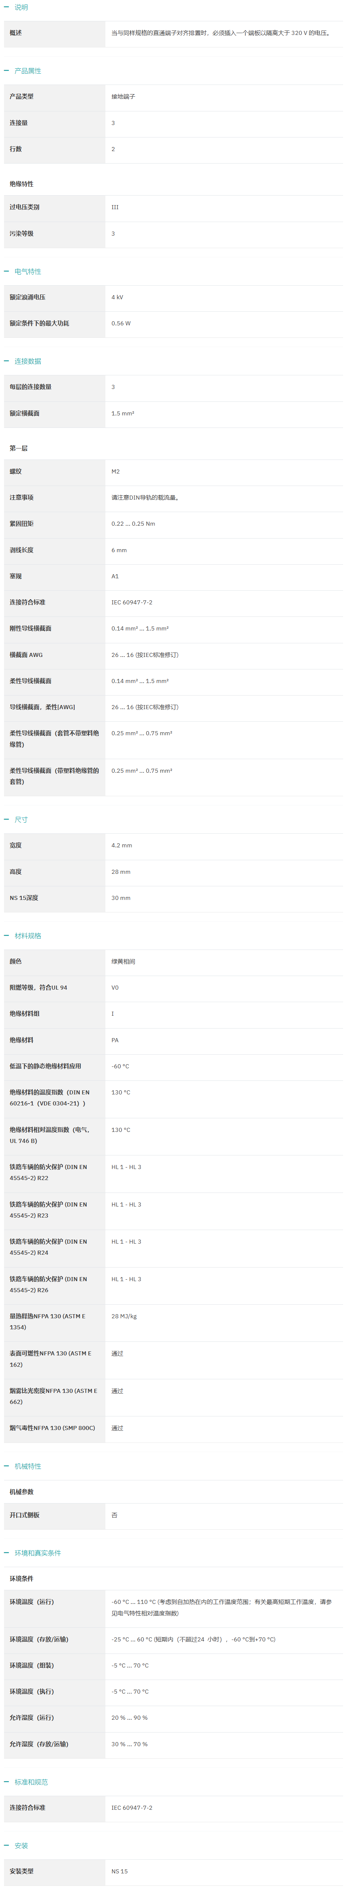Select the 塞规 value A1
Viewport: 346px width, 1891px height.
115,576
